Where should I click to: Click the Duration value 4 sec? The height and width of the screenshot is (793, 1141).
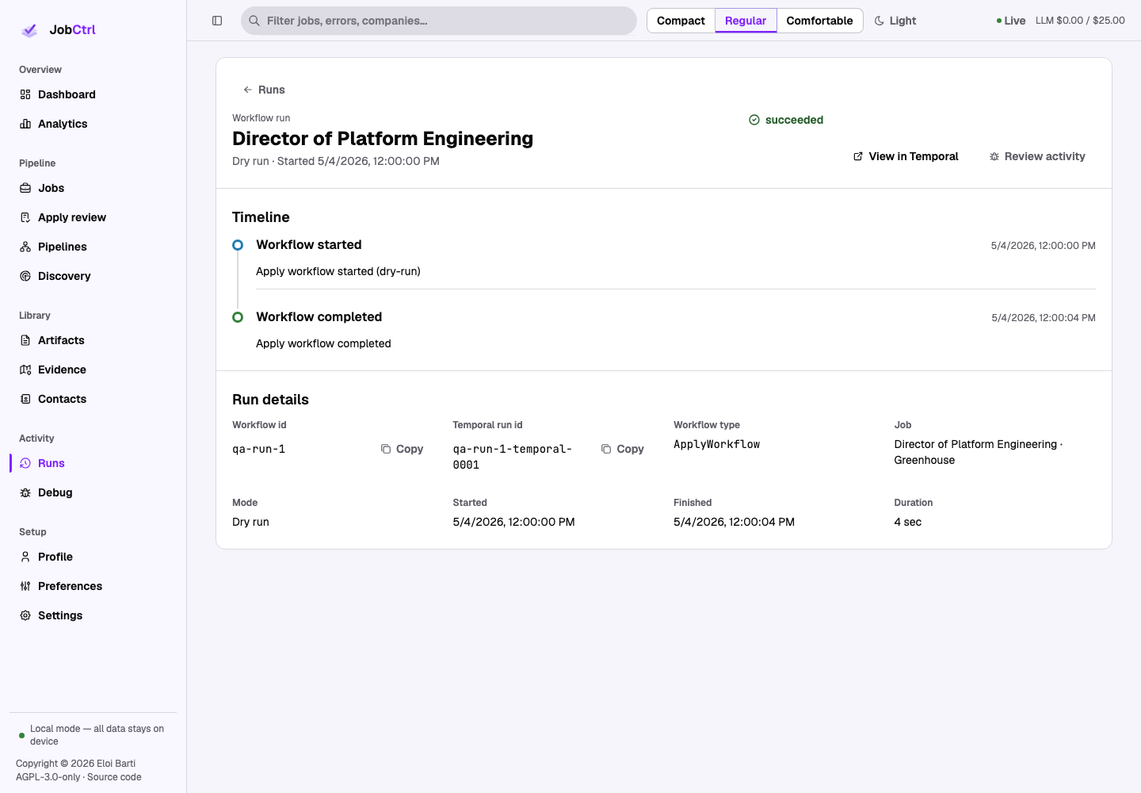click(x=907, y=522)
